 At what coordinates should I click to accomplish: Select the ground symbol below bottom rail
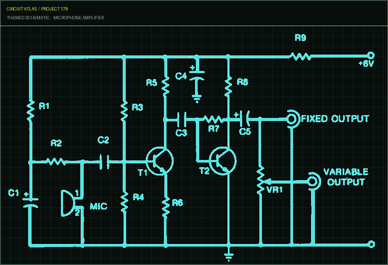(x=229, y=257)
